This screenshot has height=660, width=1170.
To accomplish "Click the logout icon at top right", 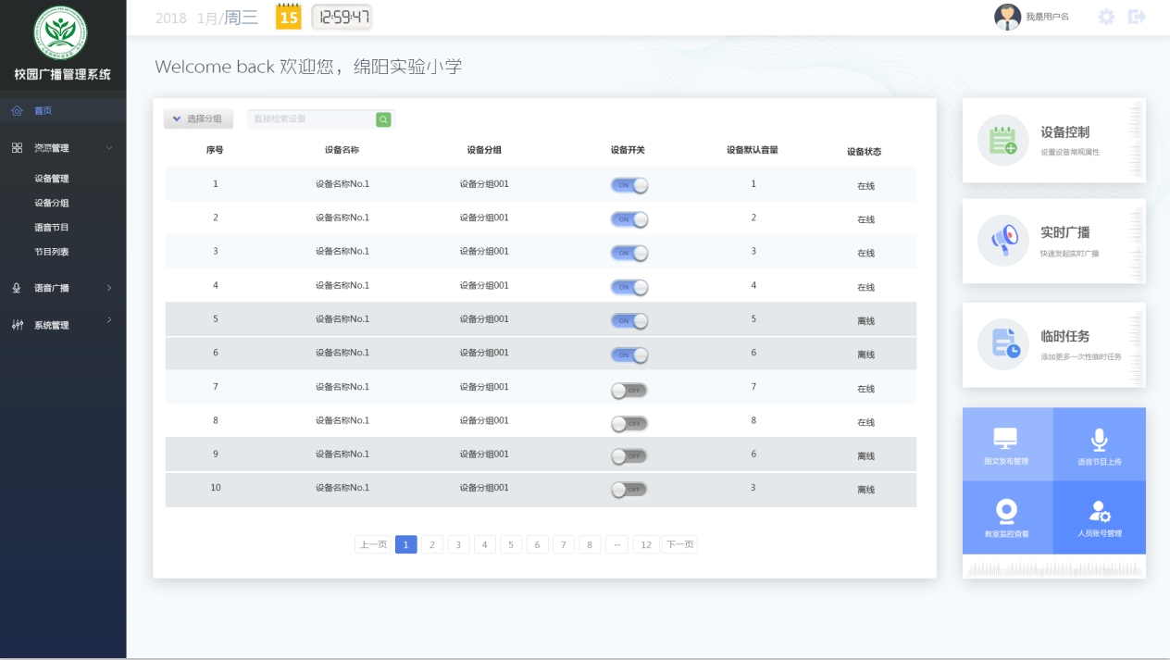I will tap(1137, 17).
